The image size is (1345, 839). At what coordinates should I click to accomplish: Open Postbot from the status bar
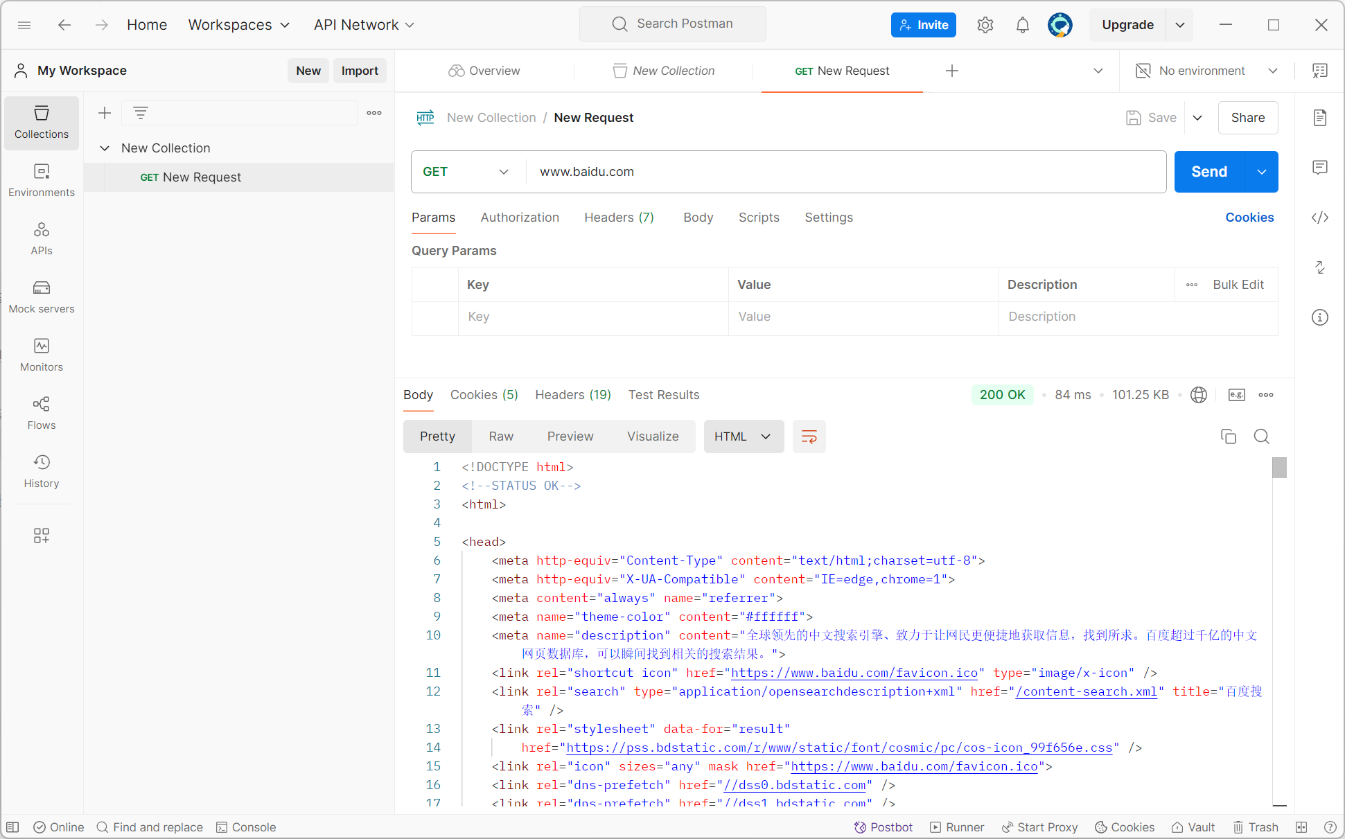click(884, 827)
